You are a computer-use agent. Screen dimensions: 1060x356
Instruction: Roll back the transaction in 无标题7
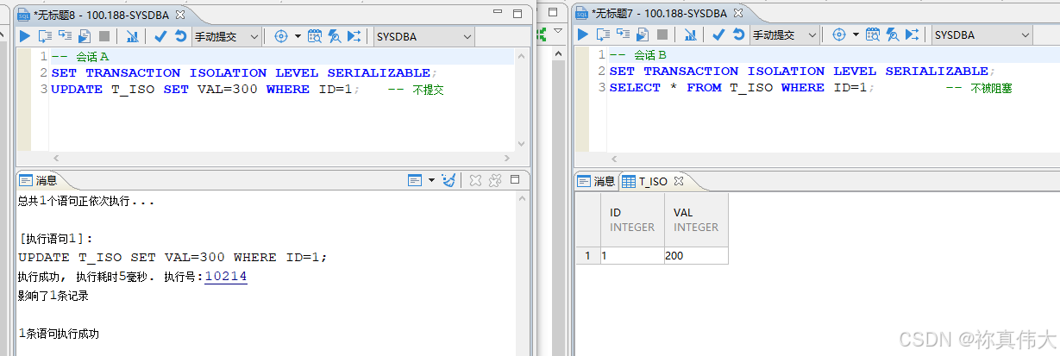pyautogui.click(x=738, y=34)
